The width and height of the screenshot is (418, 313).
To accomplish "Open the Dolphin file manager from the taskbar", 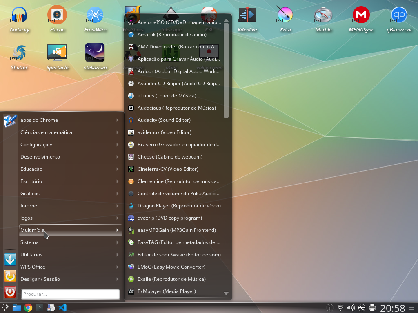I will click(x=16, y=308).
